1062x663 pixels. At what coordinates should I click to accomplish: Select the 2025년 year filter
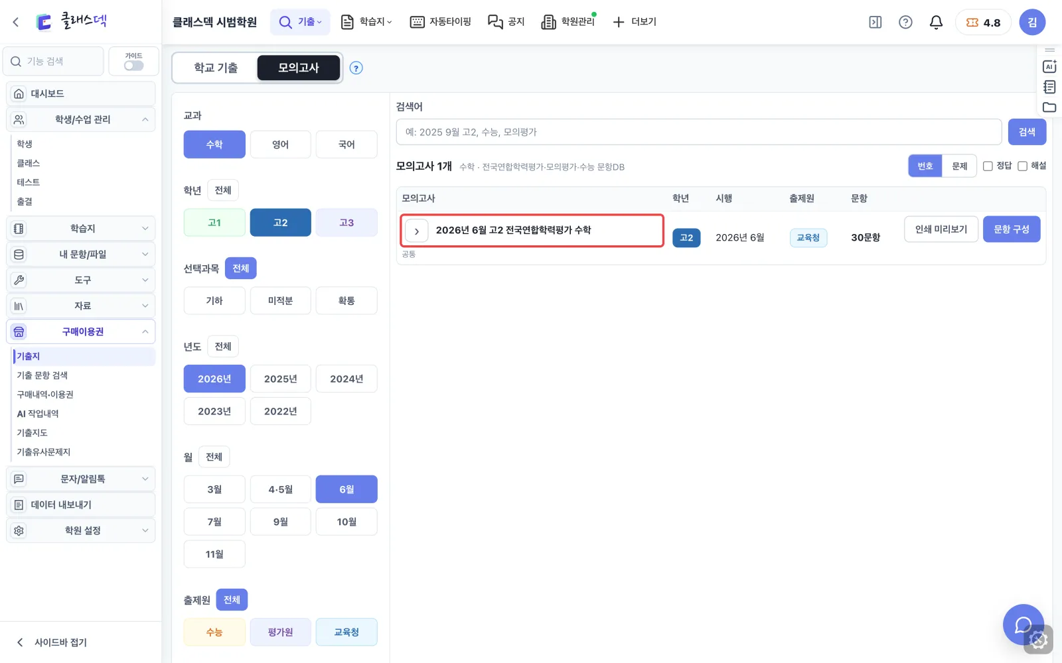point(281,379)
